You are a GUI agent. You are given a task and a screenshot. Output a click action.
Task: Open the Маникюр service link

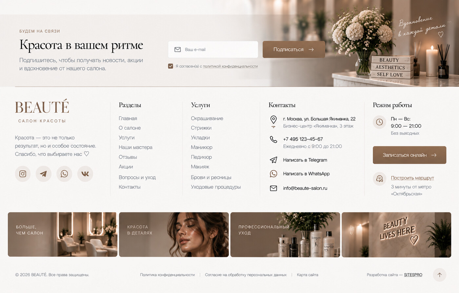tap(202, 147)
